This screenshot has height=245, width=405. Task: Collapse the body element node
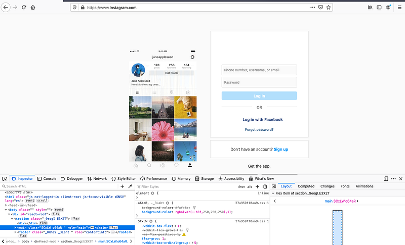(x=6, y=210)
